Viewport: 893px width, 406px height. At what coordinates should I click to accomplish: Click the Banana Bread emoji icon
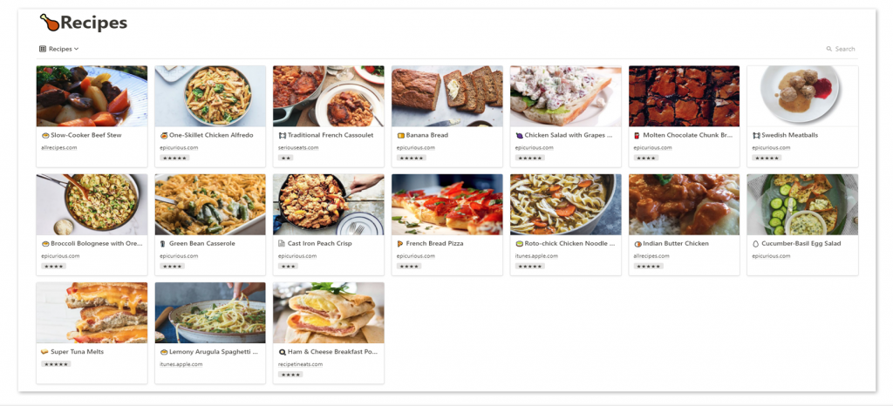(401, 135)
